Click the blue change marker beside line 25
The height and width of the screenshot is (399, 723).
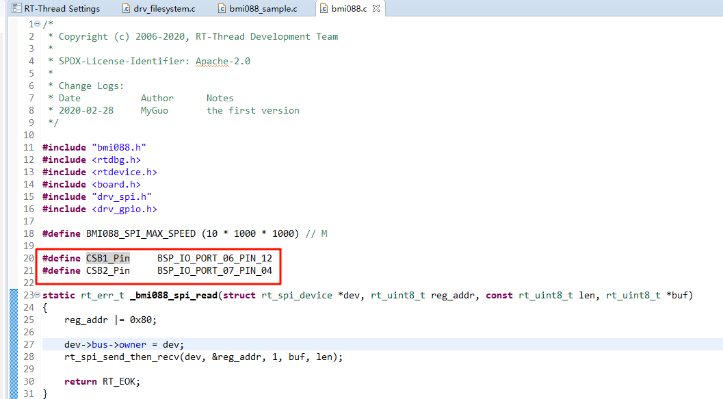pos(14,320)
